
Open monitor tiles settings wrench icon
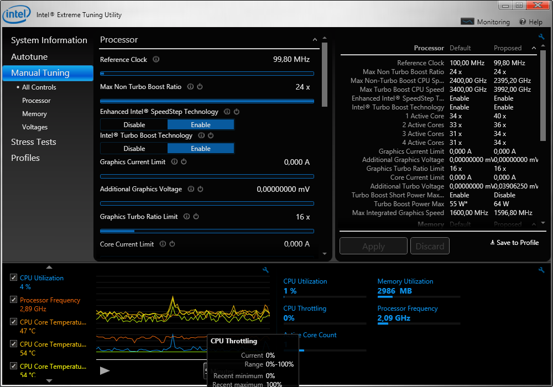(x=541, y=270)
